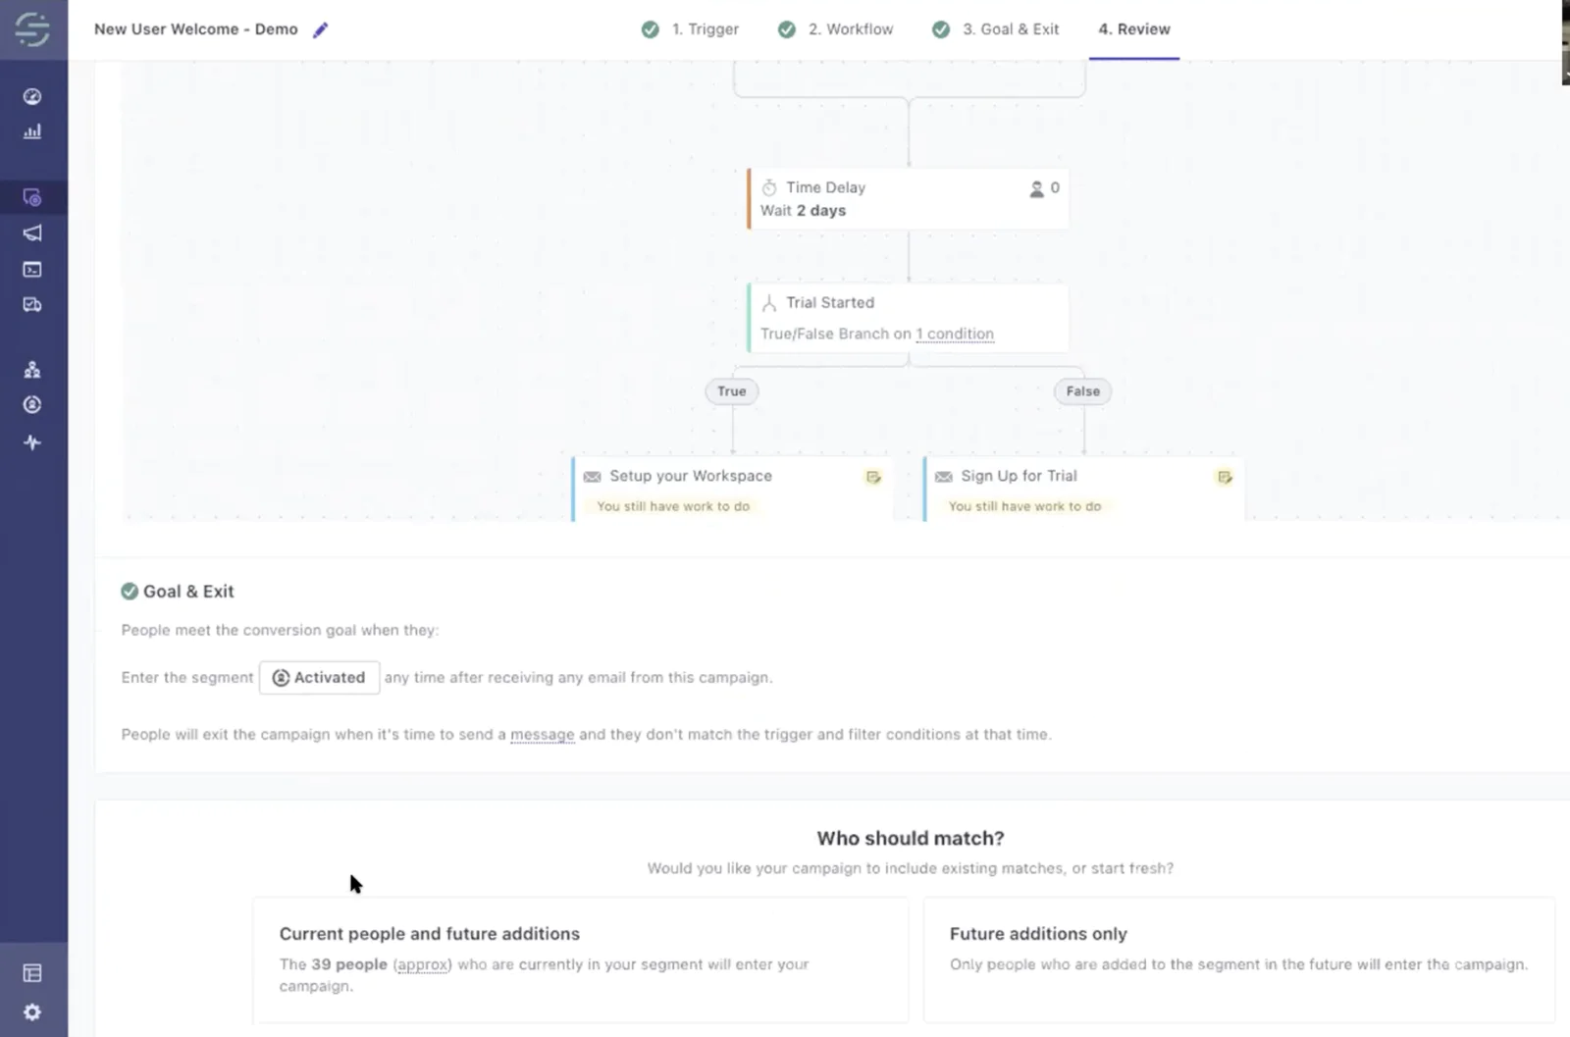Click the Activated segment button
1570x1037 pixels.
[319, 678]
